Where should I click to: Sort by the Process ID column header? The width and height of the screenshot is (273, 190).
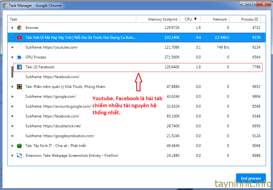pyautogui.click(x=250, y=19)
